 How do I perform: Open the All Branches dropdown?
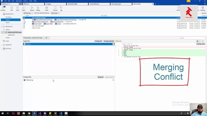28,13
